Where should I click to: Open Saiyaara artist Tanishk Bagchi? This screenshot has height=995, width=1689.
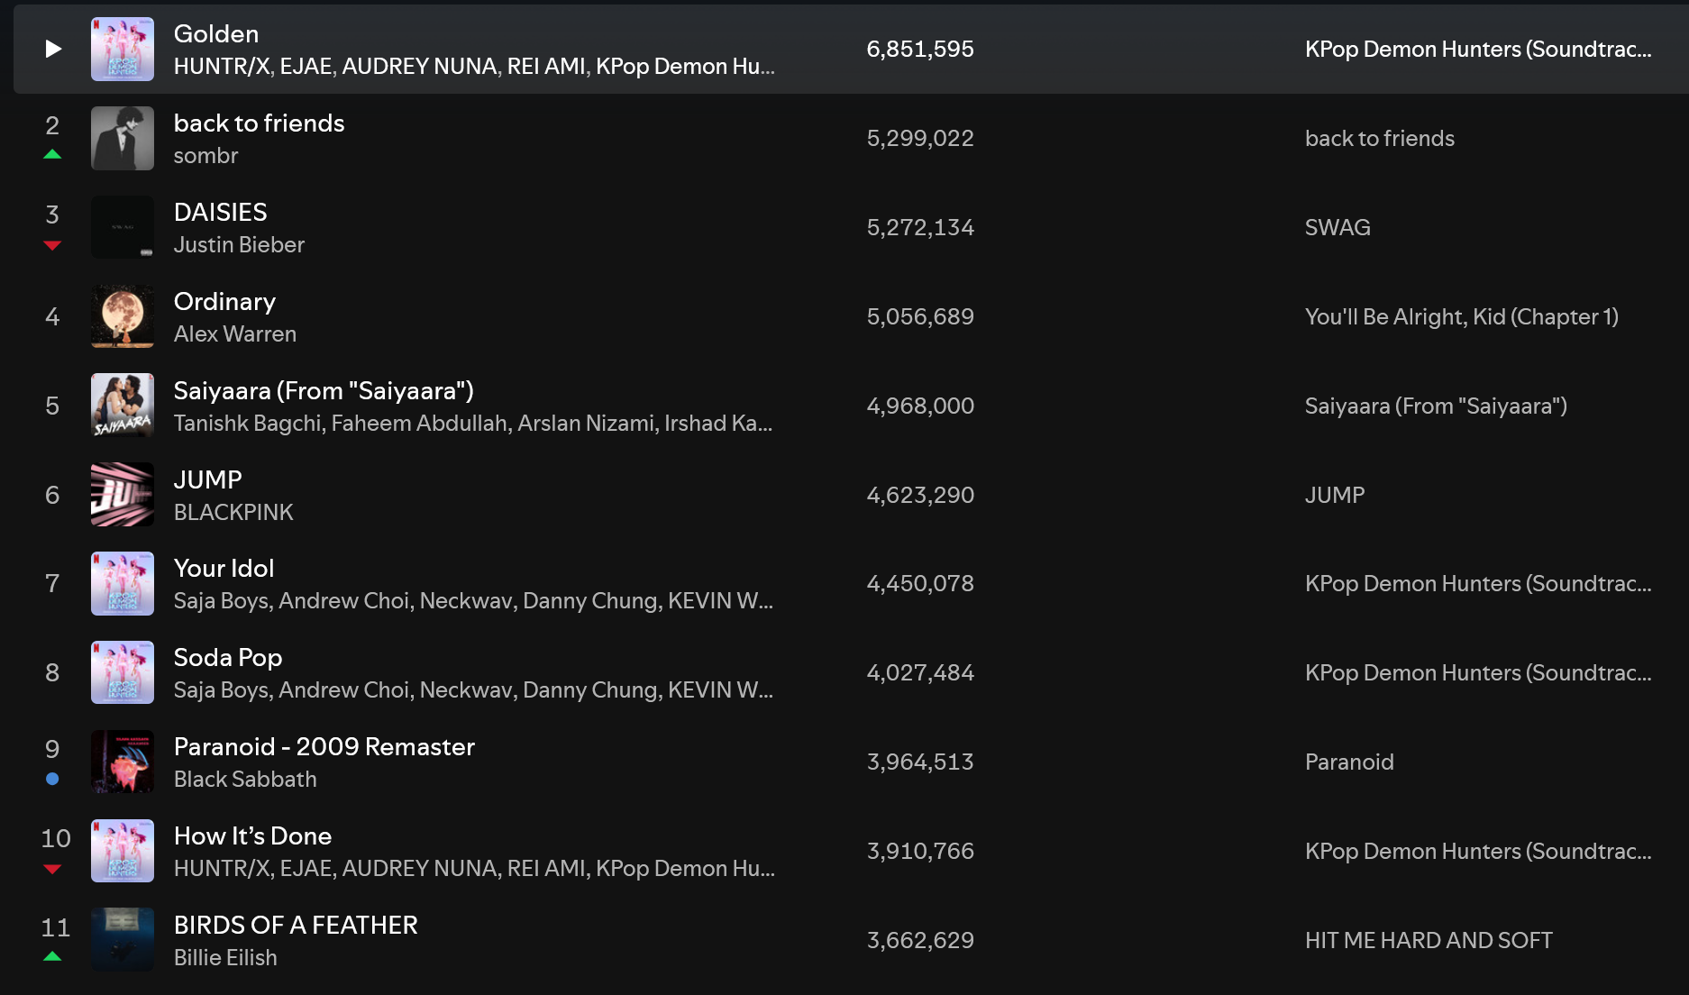pyautogui.click(x=249, y=423)
